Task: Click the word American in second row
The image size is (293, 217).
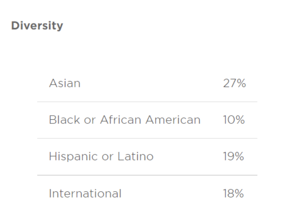Action: pyautogui.click(x=173, y=120)
